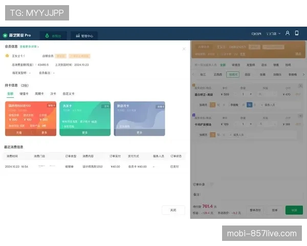Click the 关闭 button
Image resolution: width=307 pixels, height=246 pixels.
pos(173,210)
